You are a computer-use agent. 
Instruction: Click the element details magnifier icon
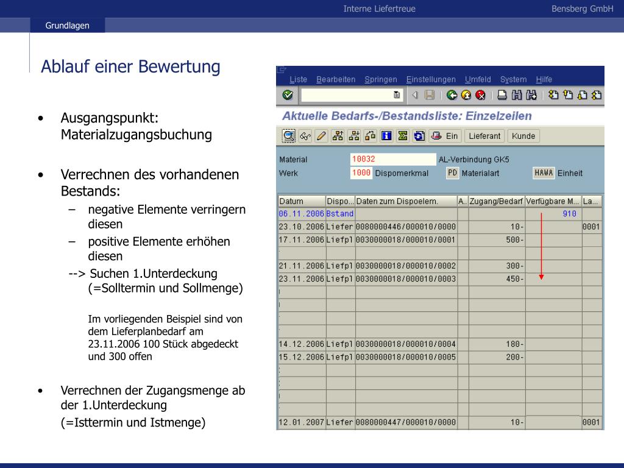point(289,136)
